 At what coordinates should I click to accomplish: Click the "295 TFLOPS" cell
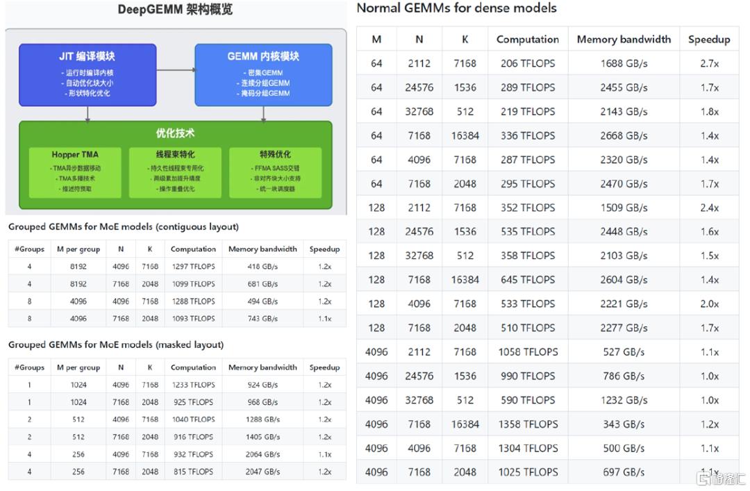click(x=528, y=184)
